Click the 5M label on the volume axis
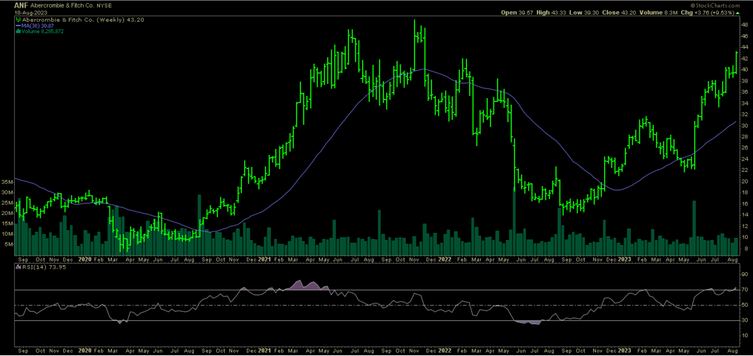 click(8, 244)
